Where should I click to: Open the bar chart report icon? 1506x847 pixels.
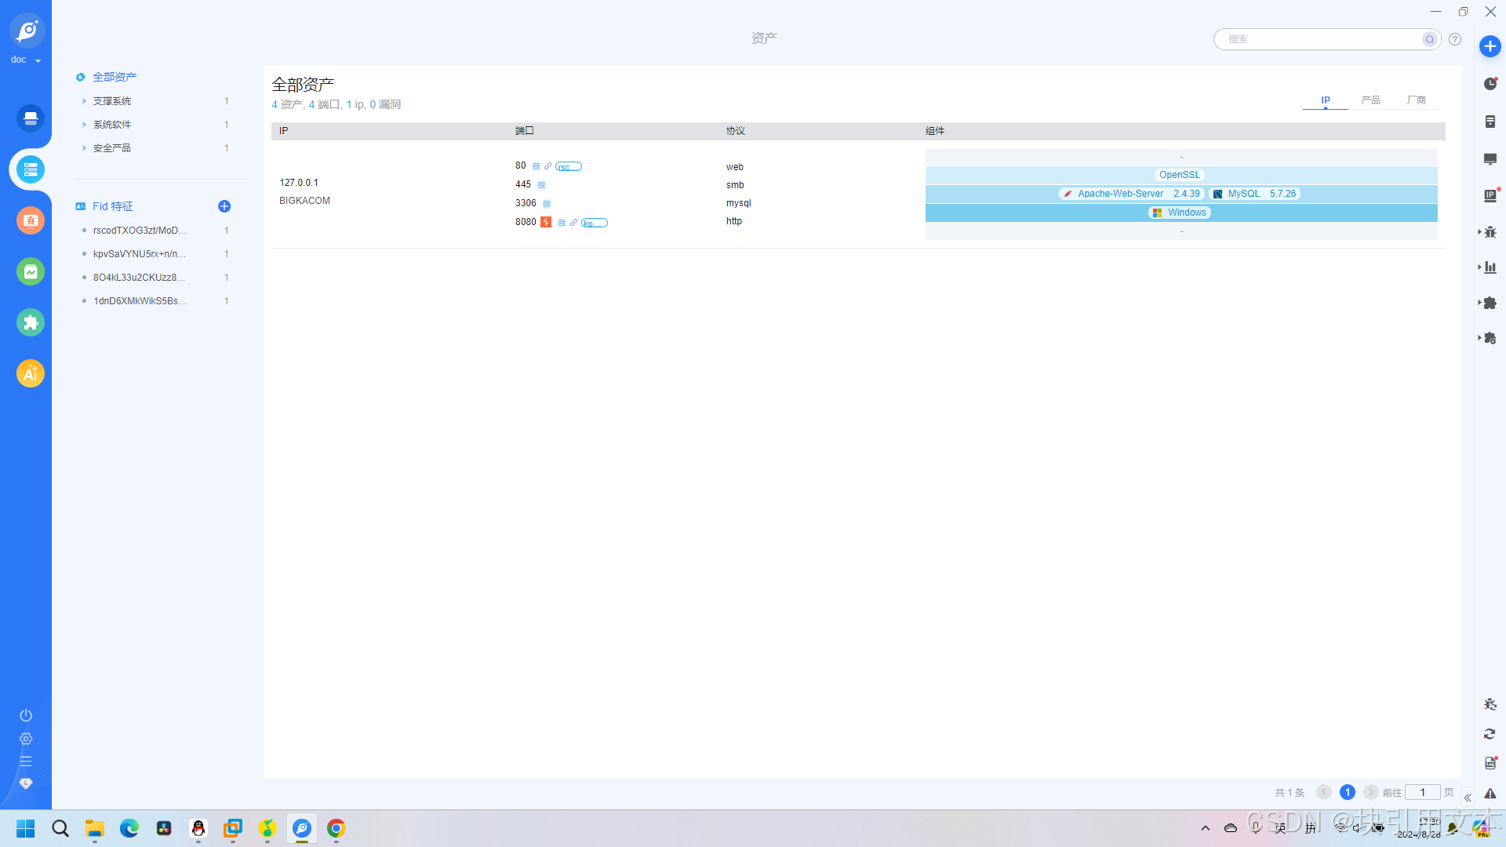coord(1490,267)
